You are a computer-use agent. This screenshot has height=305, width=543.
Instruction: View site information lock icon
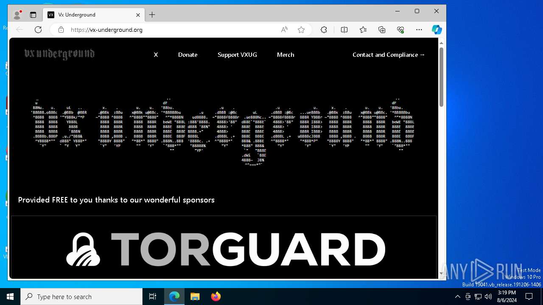point(61,30)
